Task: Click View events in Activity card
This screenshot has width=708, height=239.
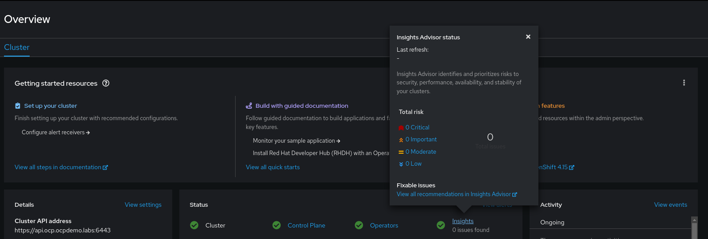Action: point(670,205)
